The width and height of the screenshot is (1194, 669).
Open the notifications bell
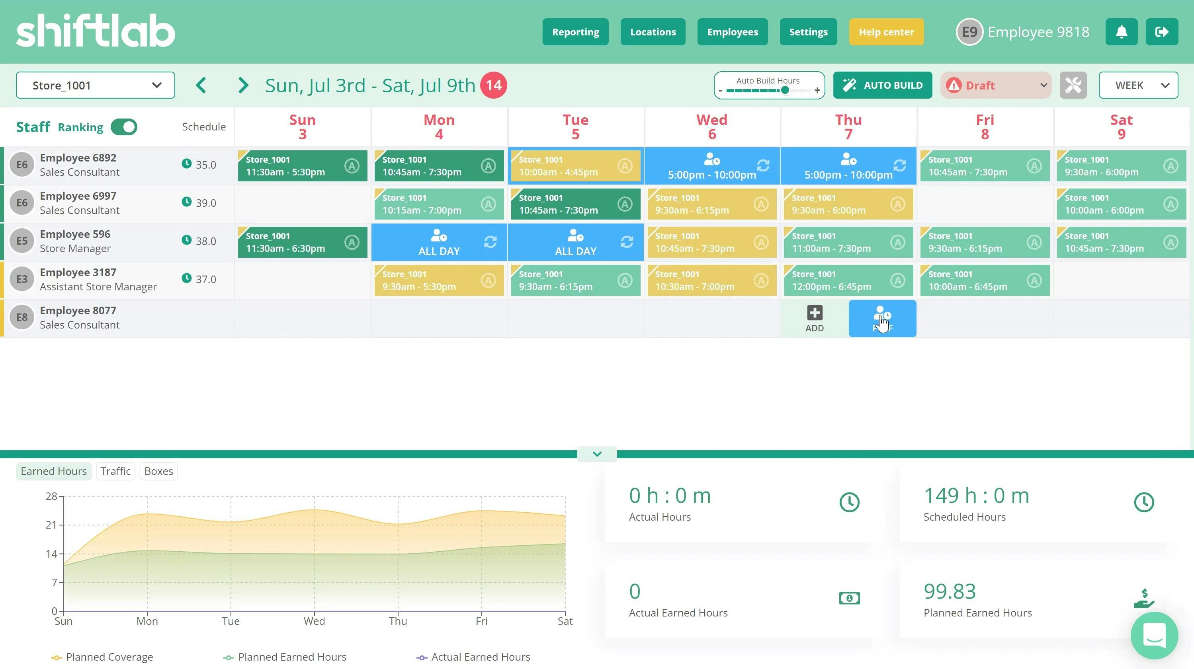click(1121, 32)
